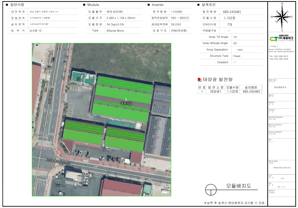Click the 110[kW] rated capacity cell
The width and height of the screenshot is (298, 208).
(176, 12)
